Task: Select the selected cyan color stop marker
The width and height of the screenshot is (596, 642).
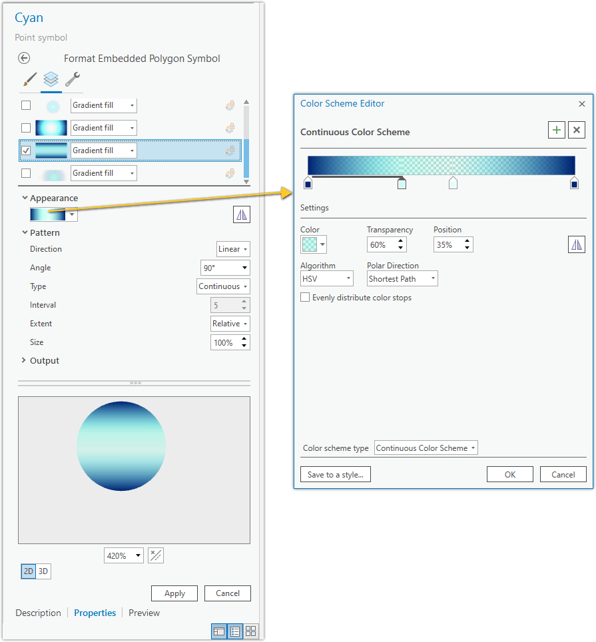Action: coord(402,182)
